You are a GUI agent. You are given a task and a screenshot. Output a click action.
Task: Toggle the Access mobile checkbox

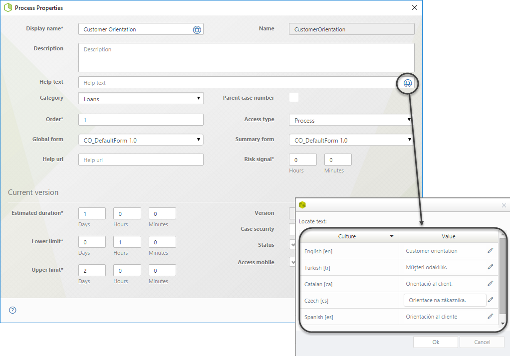pyautogui.click(x=292, y=262)
